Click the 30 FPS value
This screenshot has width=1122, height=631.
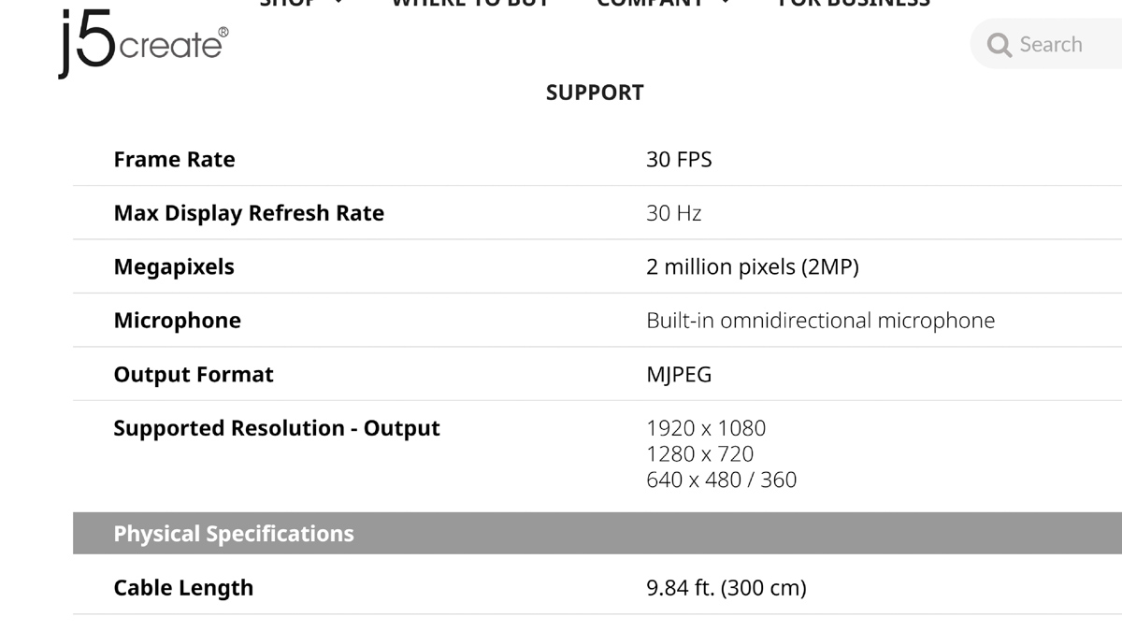[679, 160]
